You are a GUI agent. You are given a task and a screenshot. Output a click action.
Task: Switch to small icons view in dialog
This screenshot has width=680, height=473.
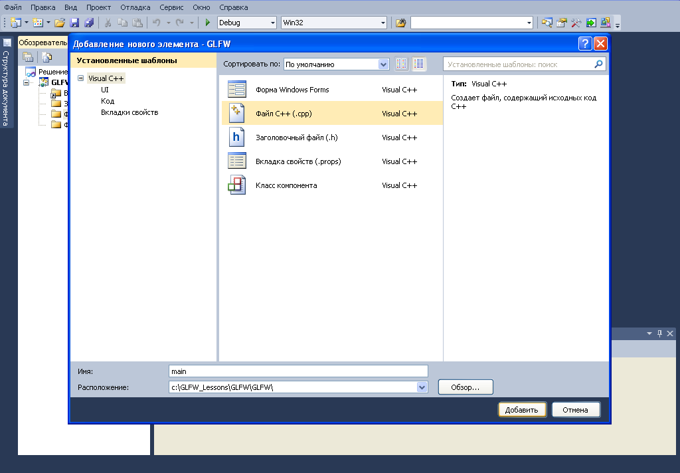click(402, 64)
